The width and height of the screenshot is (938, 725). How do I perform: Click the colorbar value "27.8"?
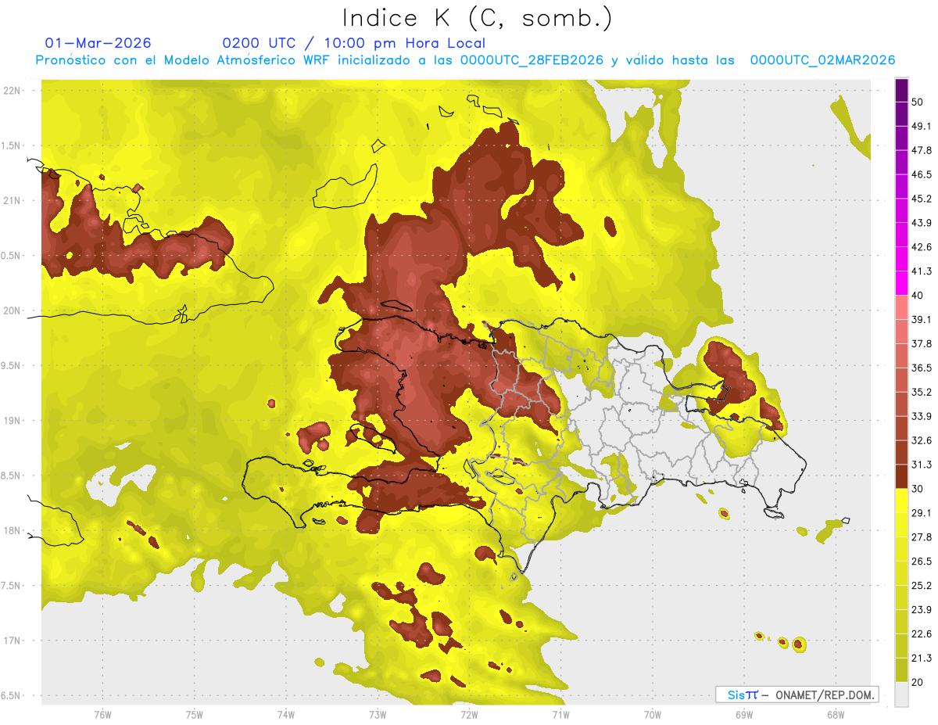point(922,537)
